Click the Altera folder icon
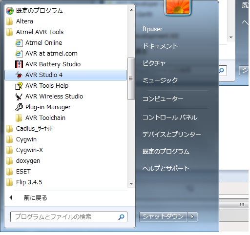250x235 pixels. (x=10, y=21)
